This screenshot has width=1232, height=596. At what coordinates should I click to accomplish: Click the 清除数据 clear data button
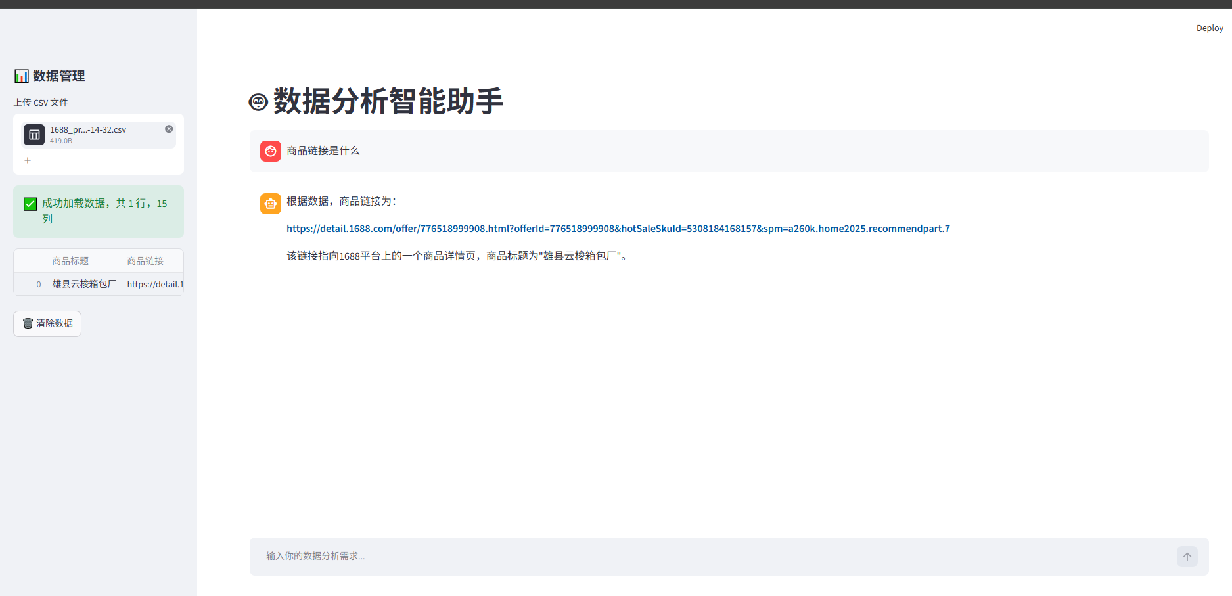click(47, 324)
